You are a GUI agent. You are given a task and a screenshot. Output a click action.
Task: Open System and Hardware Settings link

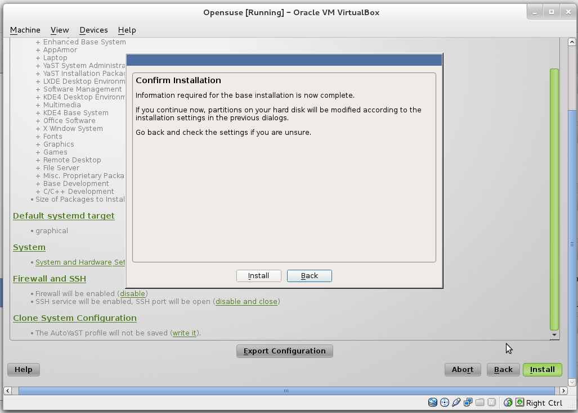coord(80,262)
